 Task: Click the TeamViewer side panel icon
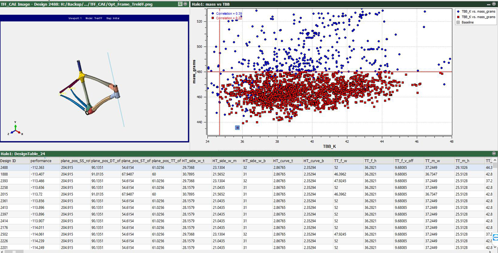coord(495,238)
